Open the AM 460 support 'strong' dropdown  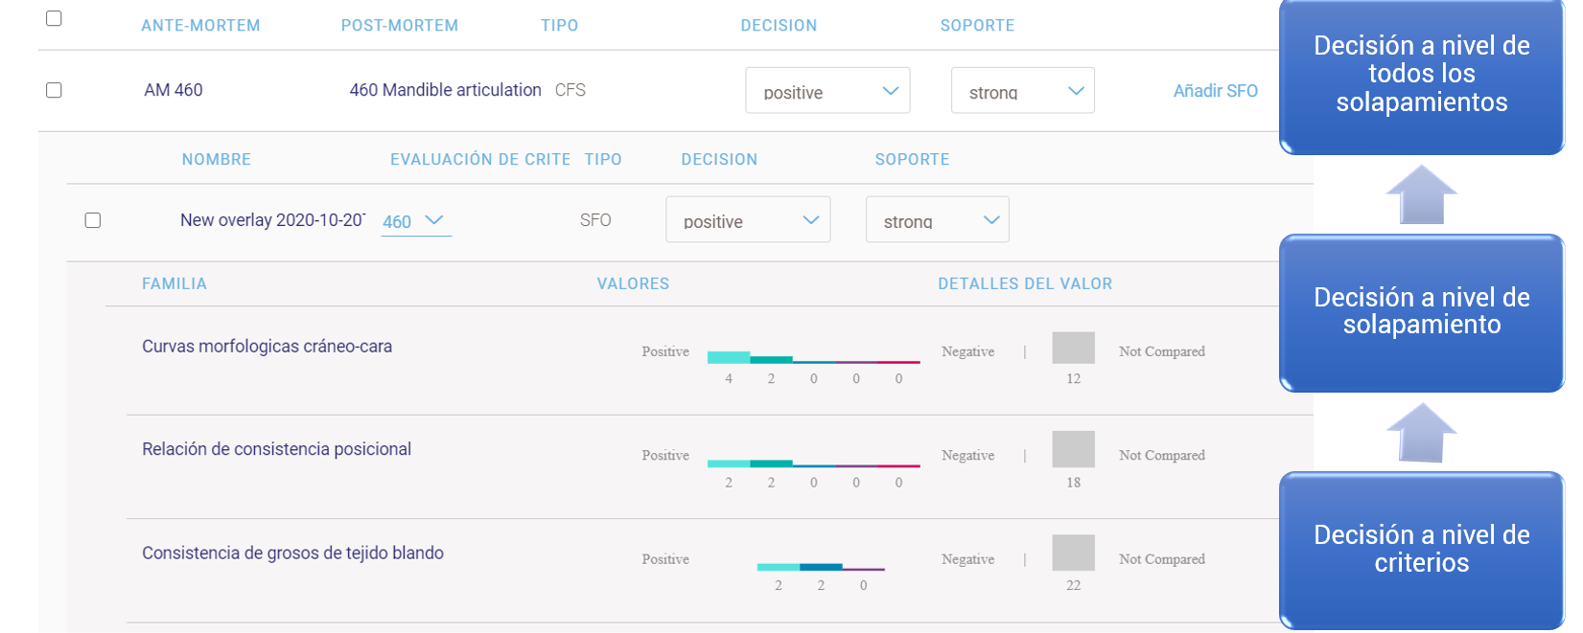pyautogui.click(x=1022, y=91)
